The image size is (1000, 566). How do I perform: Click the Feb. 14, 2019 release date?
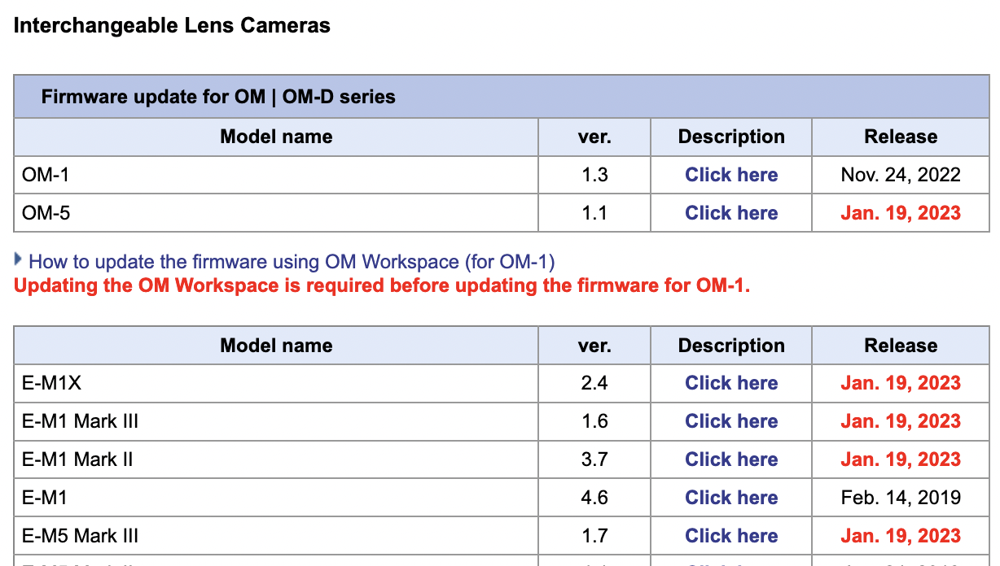900,498
